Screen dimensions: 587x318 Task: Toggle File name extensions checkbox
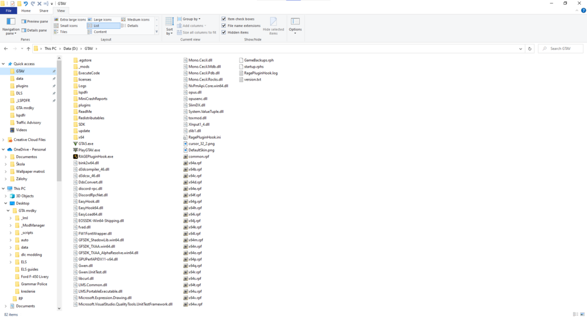point(241,25)
